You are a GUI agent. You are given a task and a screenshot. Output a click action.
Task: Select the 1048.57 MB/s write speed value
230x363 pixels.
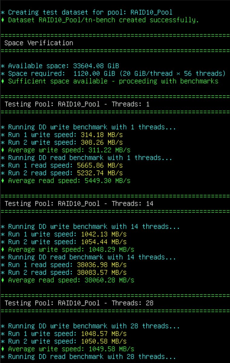(104, 334)
